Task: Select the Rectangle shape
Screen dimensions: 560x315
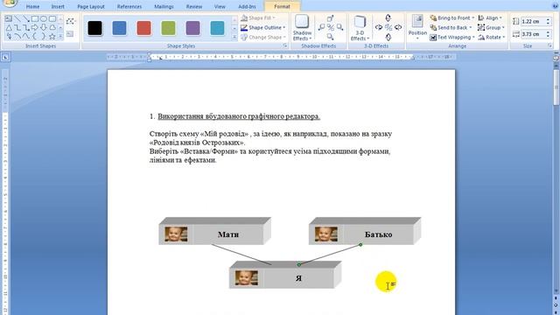Action: point(35,18)
